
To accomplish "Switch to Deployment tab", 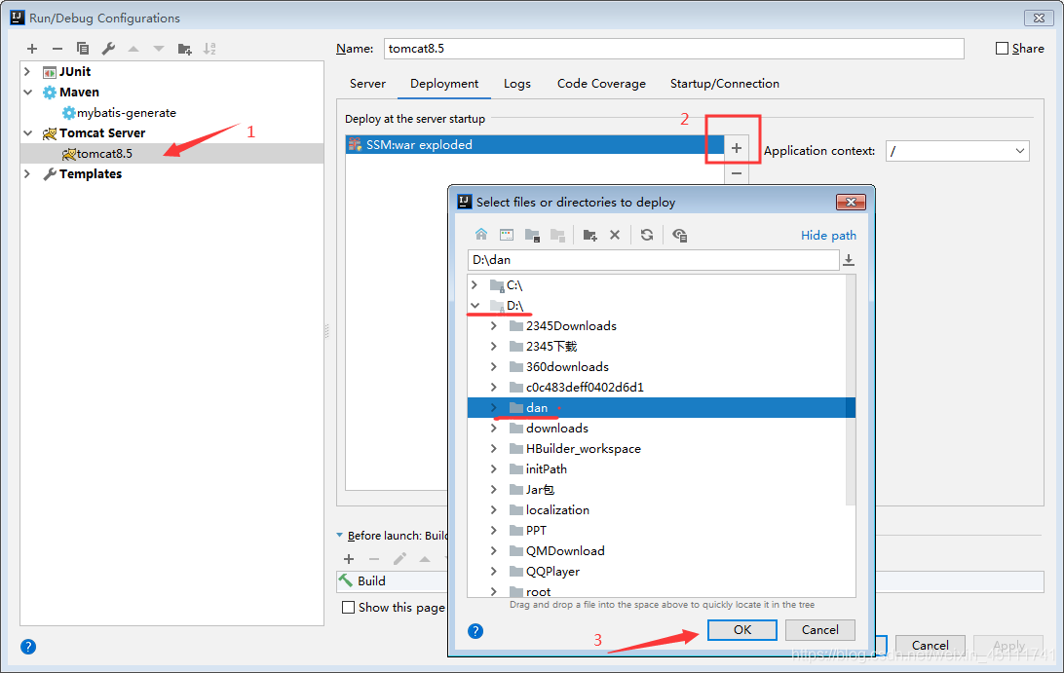I will [x=444, y=84].
